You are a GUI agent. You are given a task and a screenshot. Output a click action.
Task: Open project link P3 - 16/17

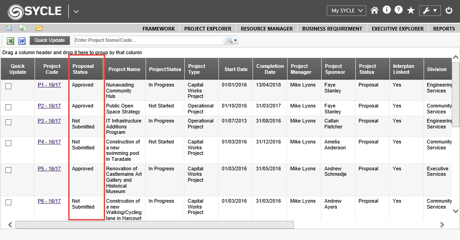click(49, 121)
